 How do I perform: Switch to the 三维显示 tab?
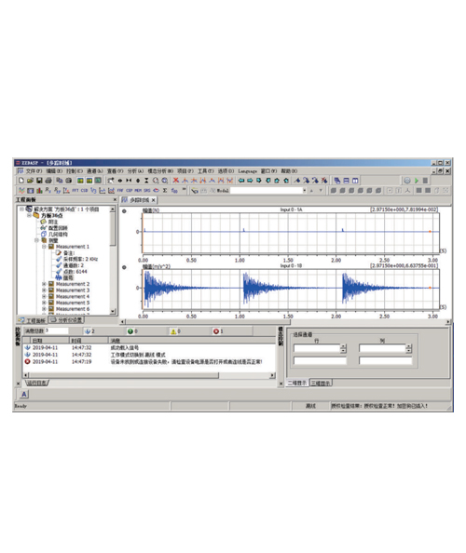[x=321, y=383]
